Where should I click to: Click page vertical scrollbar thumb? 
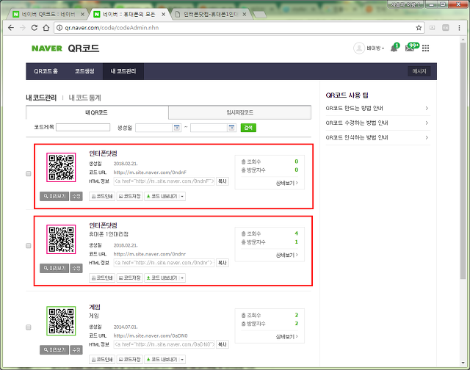pyautogui.click(x=463, y=162)
